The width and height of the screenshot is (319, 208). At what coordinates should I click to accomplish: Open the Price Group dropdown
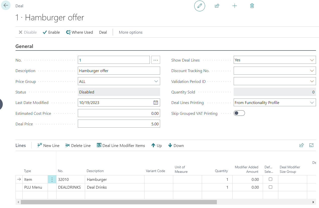156,81
